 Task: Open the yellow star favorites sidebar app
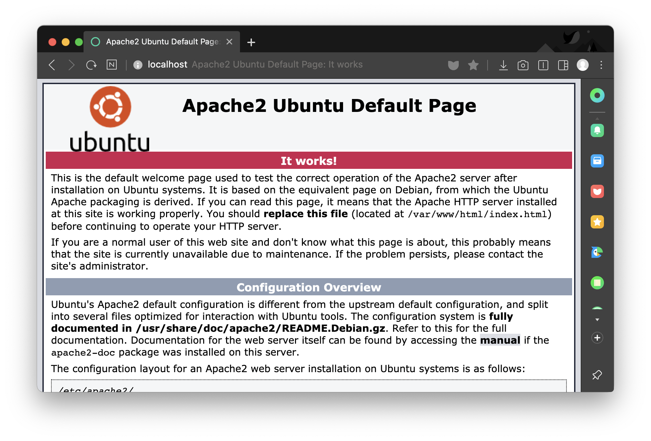tap(597, 222)
